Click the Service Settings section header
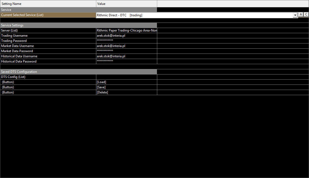Image resolution: width=309 pixels, height=178 pixels. coord(78,25)
